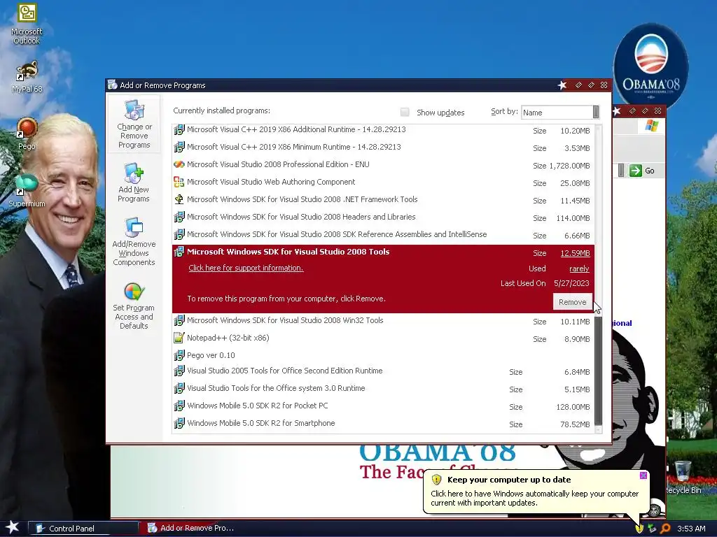The image size is (717, 537).
Task: Click icon of Visual Studio Web Authoring Component
Action: pos(179,182)
